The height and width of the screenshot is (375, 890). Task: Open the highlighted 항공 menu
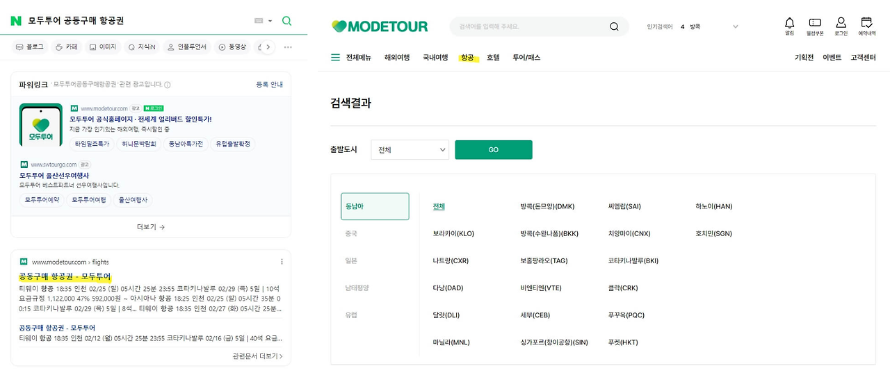[467, 58]
